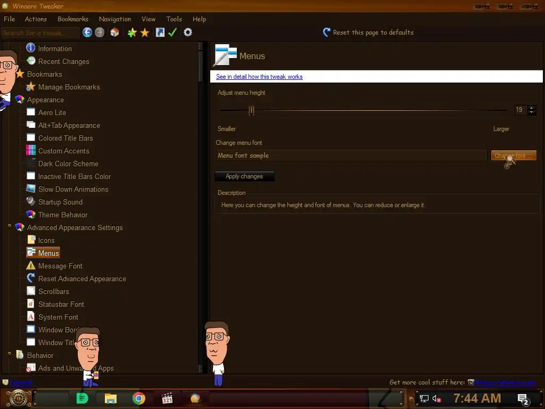Open the Help menu
The image size is (545, 409).
click(199, 19)
